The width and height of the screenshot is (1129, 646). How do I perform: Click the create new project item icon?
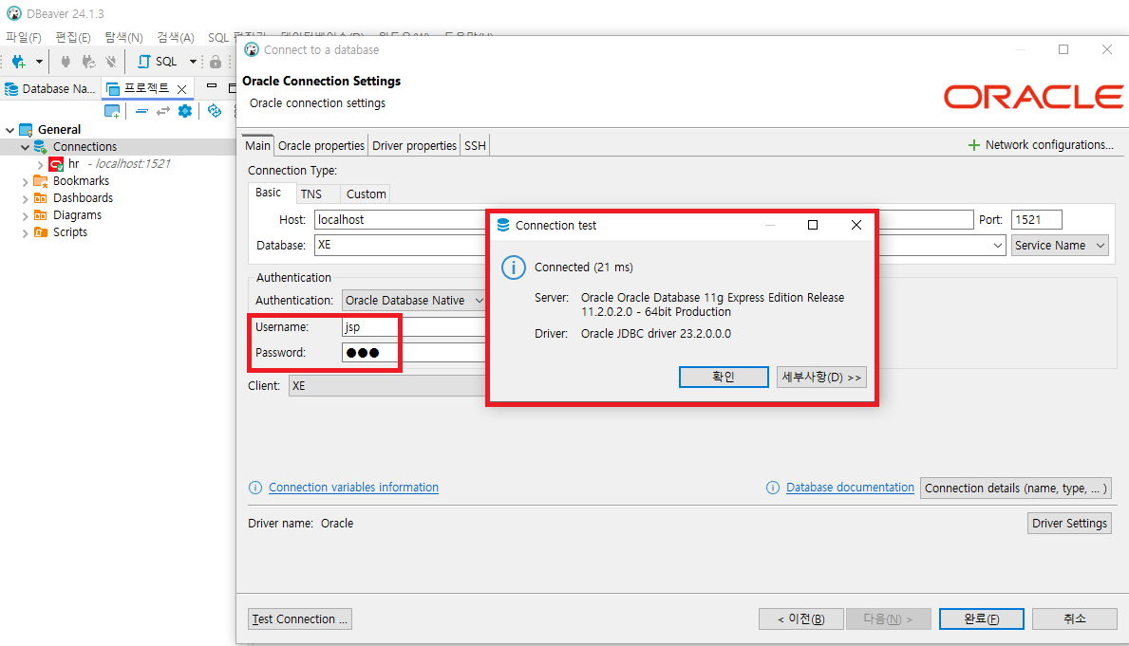coord(112,111)
